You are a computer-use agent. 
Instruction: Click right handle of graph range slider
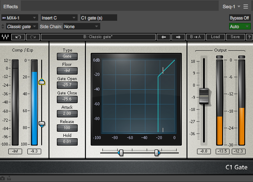[157, 153]
